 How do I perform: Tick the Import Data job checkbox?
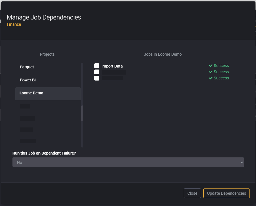point(97,66)
